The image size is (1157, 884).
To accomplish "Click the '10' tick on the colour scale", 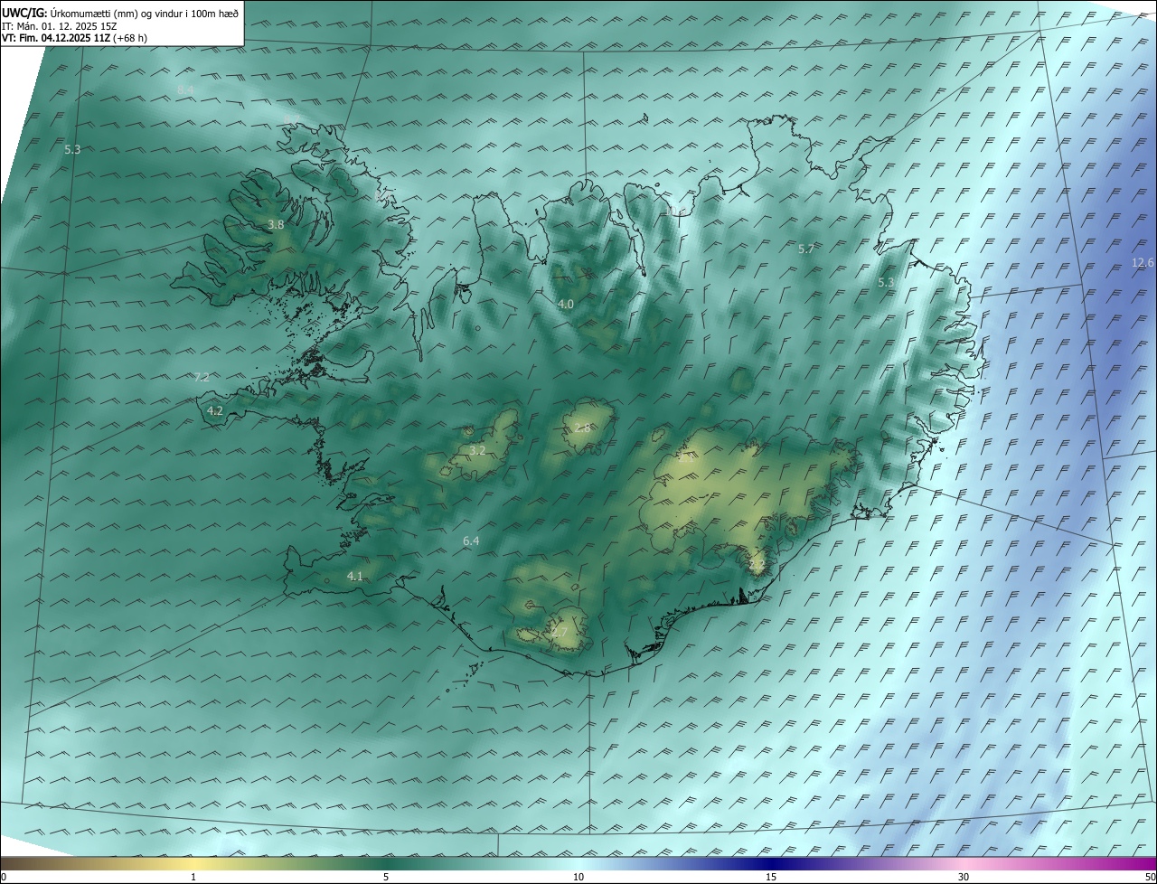I will coord(578,877).
